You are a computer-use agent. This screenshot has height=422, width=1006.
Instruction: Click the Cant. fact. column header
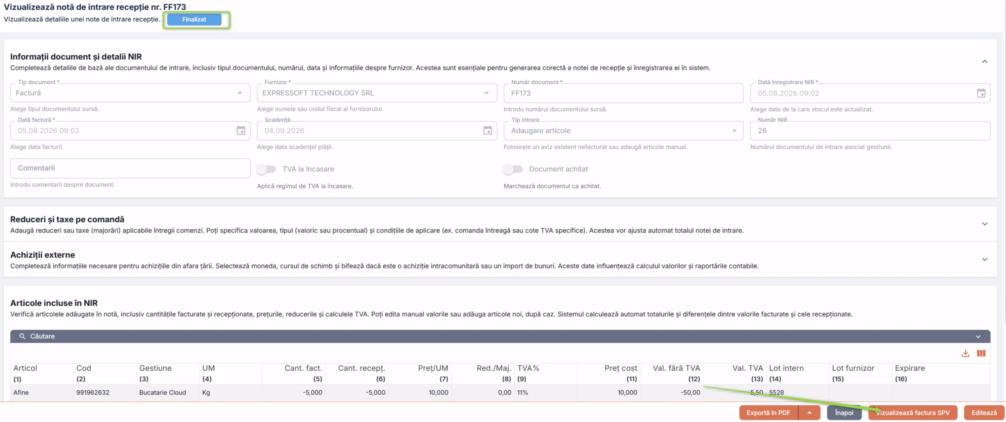[x=293, y=373]
